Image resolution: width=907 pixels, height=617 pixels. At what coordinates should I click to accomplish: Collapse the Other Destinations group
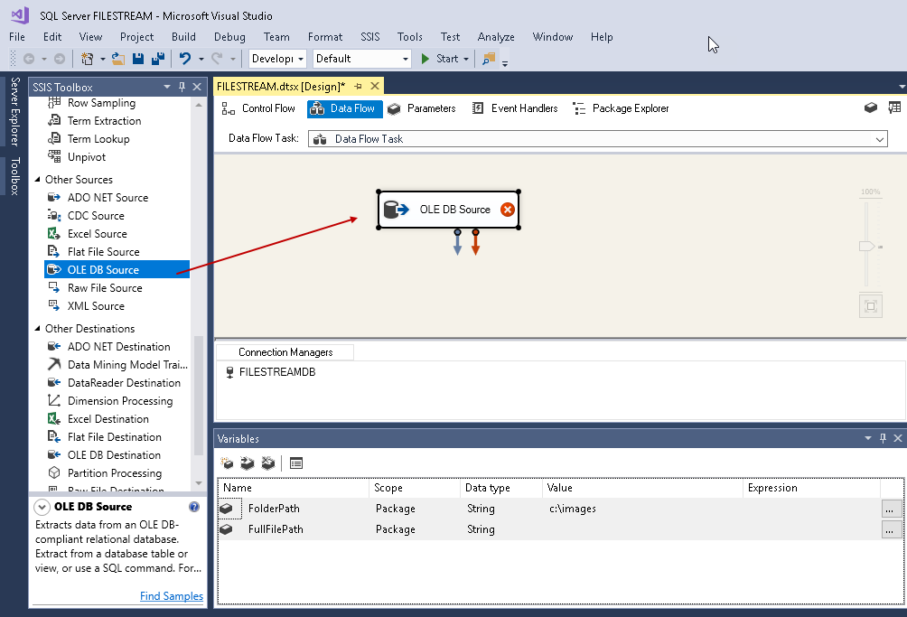click(37, 329)
